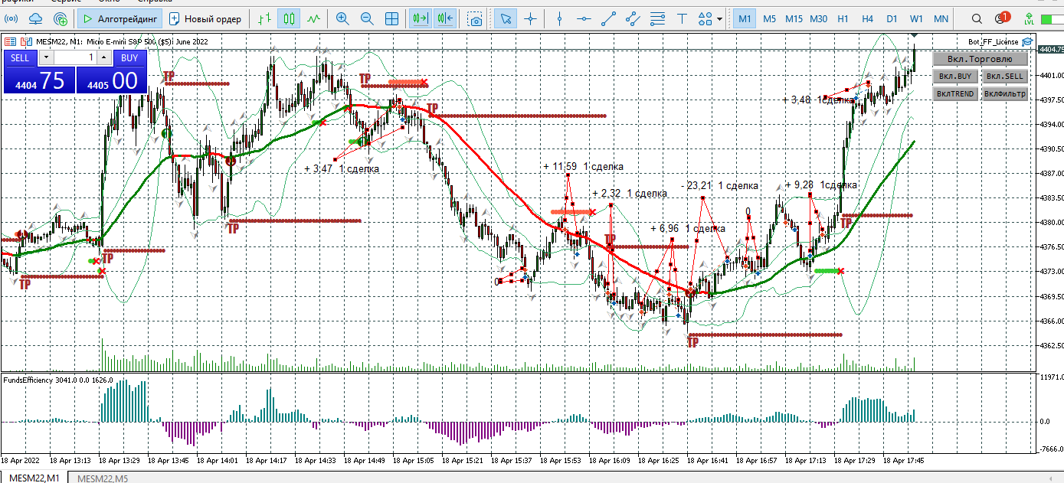This screenshot has height=483, width=1064.
Task: Switch timeframe to M15
Action: 794,18
